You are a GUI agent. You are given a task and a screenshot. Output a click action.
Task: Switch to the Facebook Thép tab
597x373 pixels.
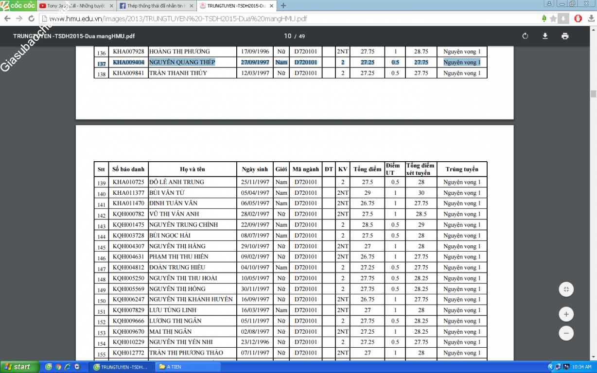[x=153, y=6]
